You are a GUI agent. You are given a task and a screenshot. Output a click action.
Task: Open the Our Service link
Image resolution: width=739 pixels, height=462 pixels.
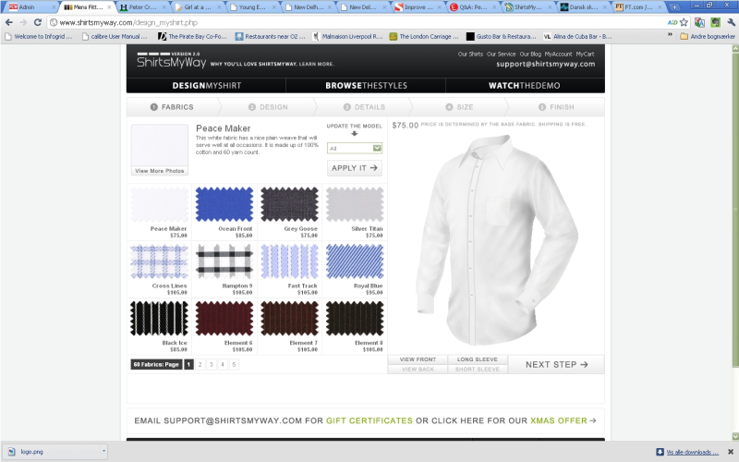(x=501, y=55)
